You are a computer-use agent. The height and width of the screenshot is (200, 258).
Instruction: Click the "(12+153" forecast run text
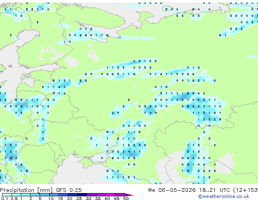point(246,190)
